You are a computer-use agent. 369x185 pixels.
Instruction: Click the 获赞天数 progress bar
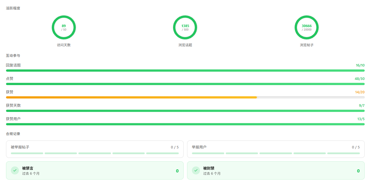[x=185, y=111]
